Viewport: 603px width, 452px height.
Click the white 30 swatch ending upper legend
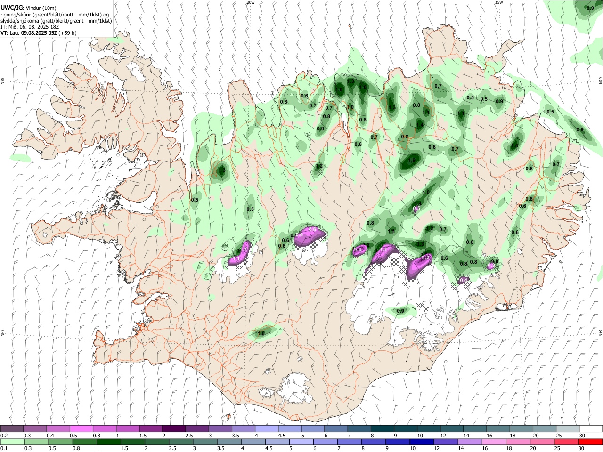click(590, 428)
